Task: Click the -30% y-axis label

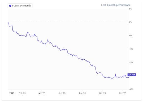Action: [131, 89]
